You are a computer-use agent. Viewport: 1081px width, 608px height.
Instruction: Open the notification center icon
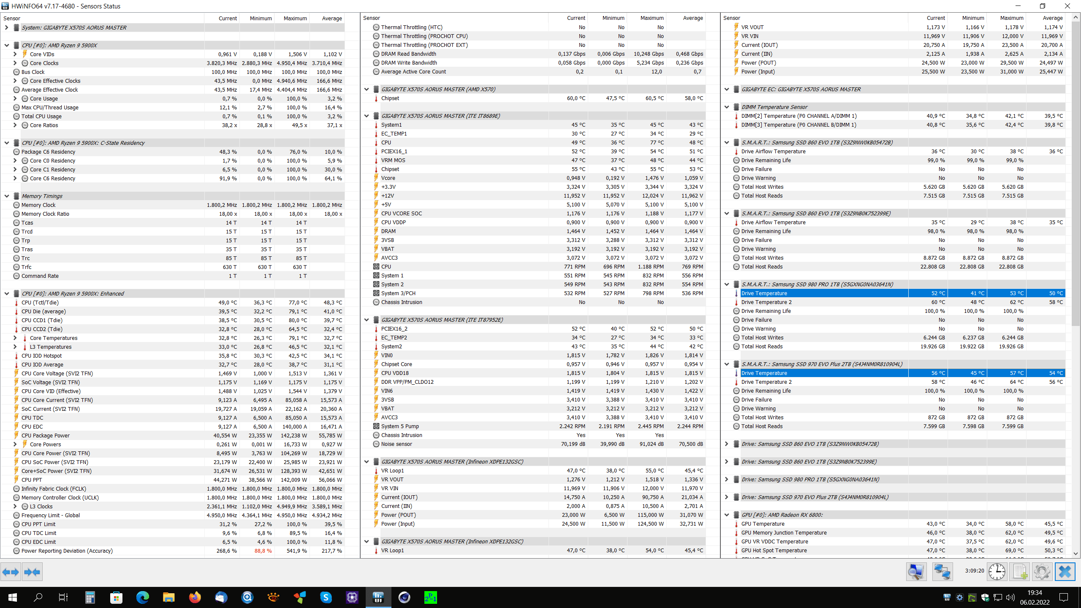1064,597
